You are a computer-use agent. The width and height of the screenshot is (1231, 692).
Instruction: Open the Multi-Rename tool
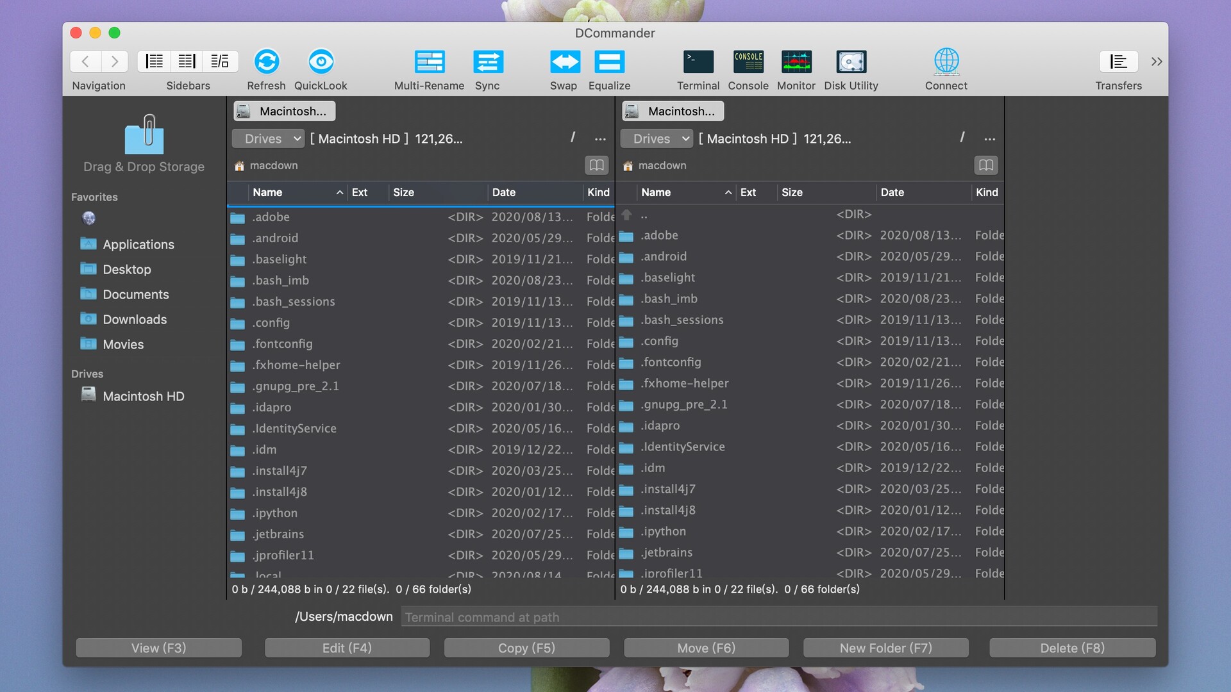point(430,62)
